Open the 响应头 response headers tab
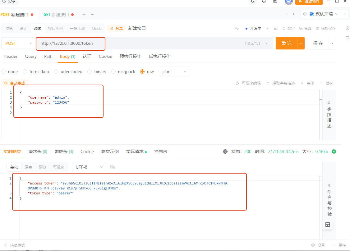 [64, 151]
